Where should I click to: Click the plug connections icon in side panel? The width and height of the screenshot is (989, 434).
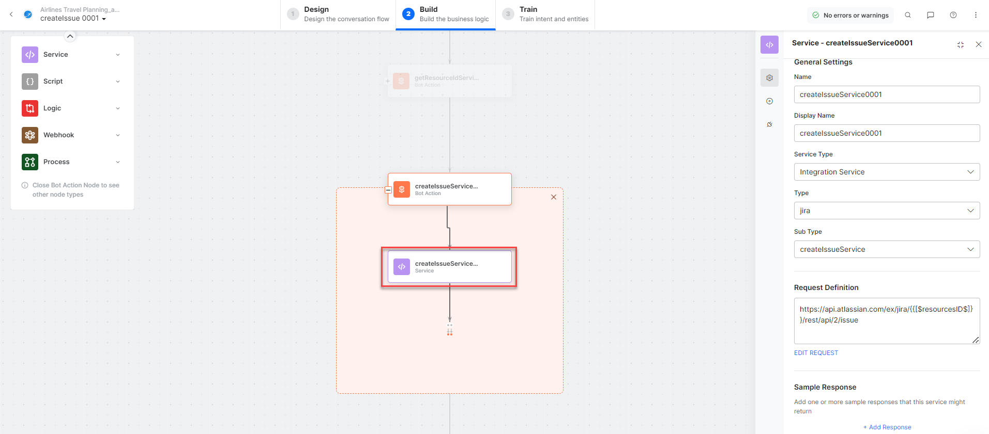[x=769, y=124]
